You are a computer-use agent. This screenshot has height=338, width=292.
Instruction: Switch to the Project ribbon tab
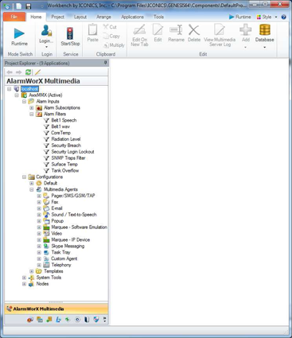pyautogui.click(x=57, y=17)
